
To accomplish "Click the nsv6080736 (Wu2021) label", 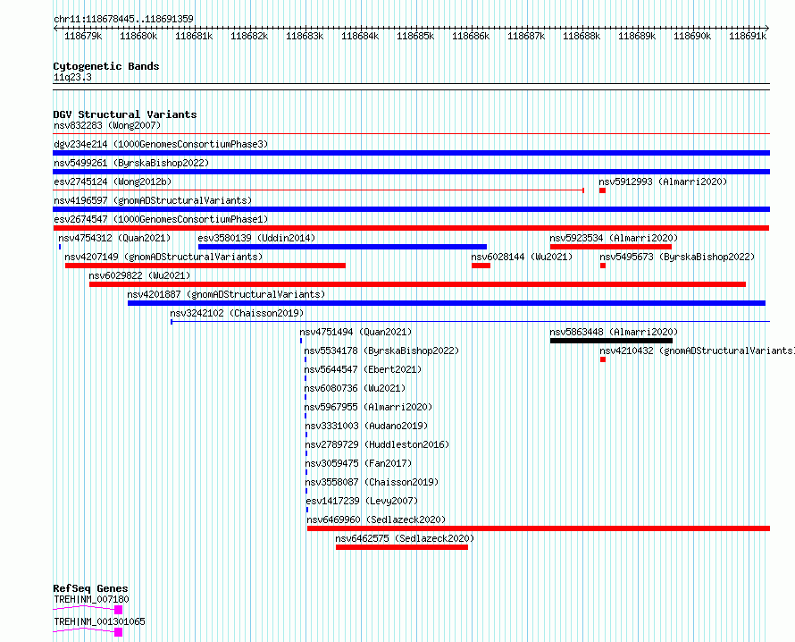I will click(x=355, y=388).
